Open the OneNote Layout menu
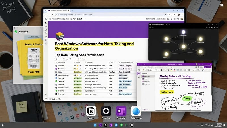Image resolution: width=227 pixels, height=128 pixels. 156,67
